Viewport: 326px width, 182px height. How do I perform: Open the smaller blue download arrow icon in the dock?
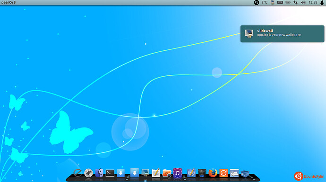click(x=121, y=173)
